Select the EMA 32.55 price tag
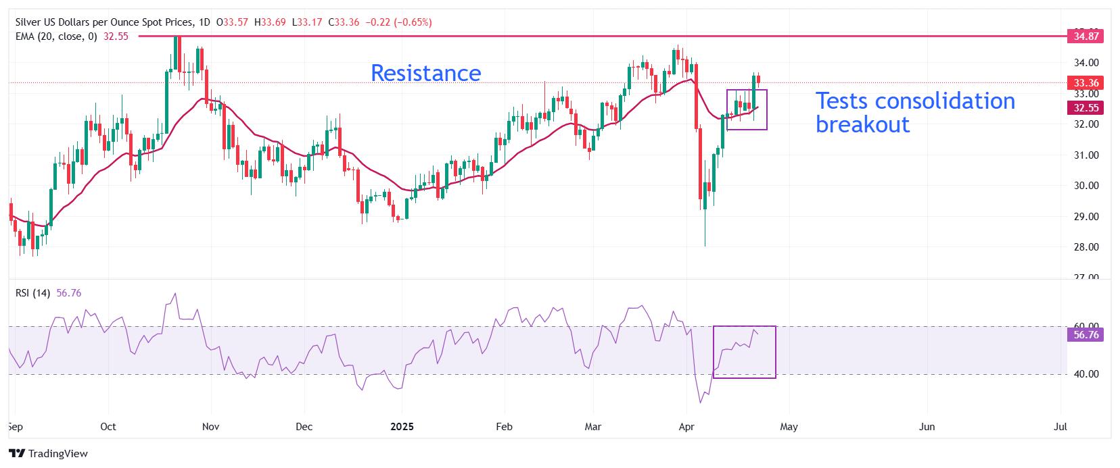 1086,108
